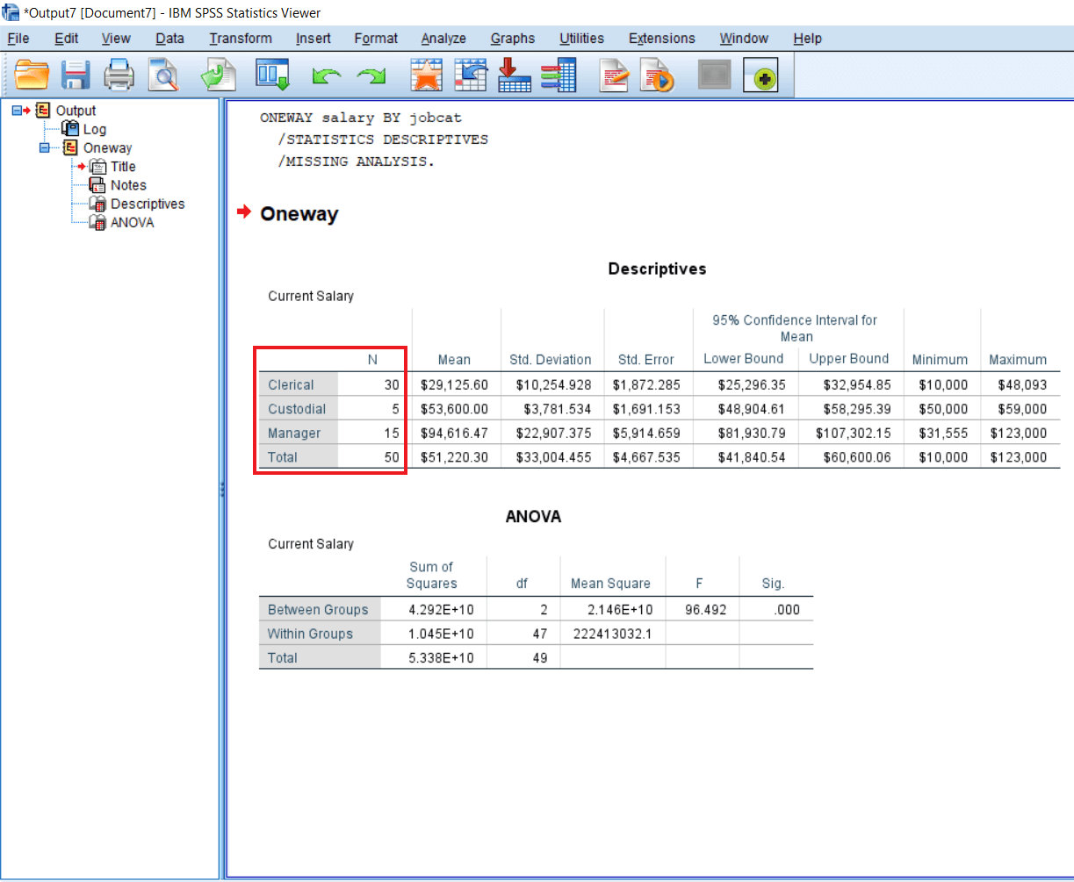Click the grayed-out square toolbar icon
Viewport: 1074px width, 882px height.
(714, 75)
